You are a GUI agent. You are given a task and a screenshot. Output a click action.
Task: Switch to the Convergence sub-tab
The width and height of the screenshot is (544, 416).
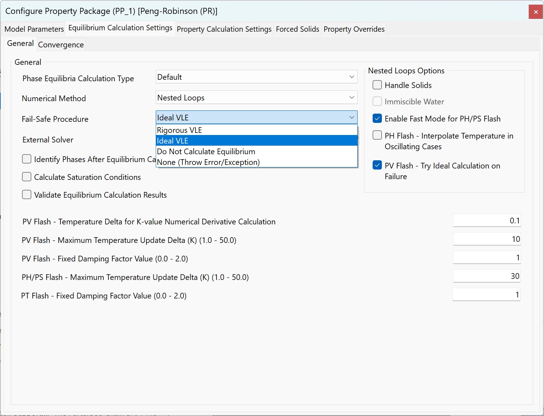(60, 44)
